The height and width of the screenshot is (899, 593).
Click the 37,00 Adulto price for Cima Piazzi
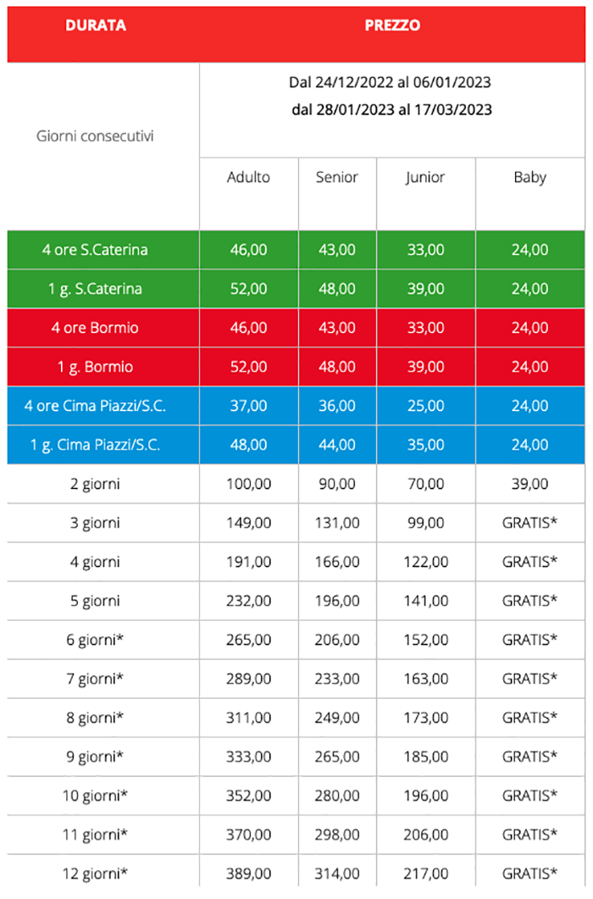point(248,406)
